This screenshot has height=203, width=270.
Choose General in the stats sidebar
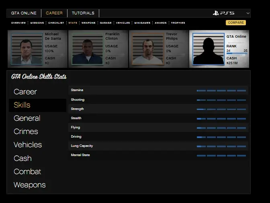click(27, 118)
